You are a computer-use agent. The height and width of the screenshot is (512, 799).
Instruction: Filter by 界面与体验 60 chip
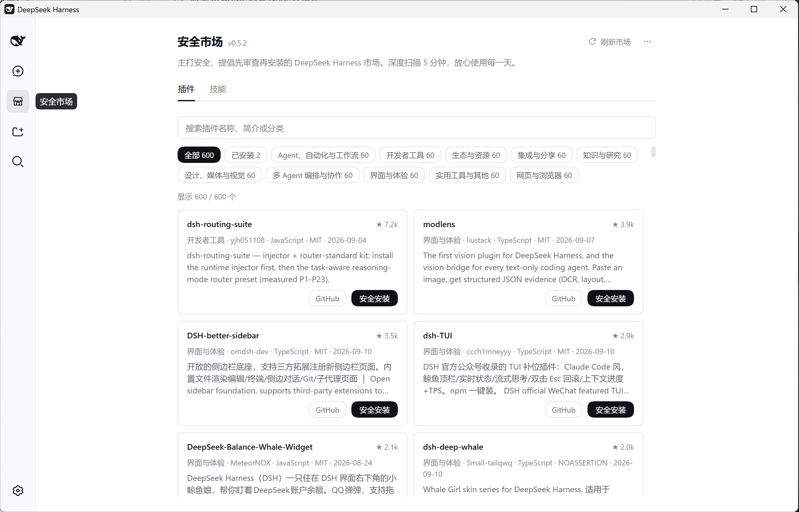[x=394, y=175]
